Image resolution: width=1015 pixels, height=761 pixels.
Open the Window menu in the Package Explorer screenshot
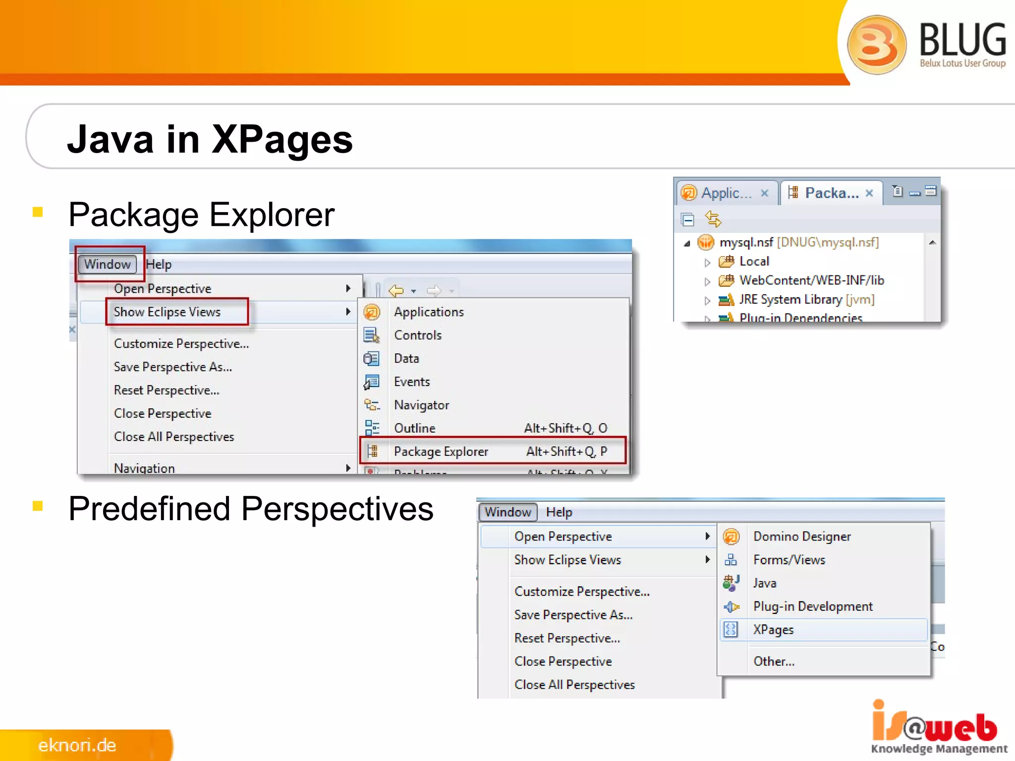point(108,265)
